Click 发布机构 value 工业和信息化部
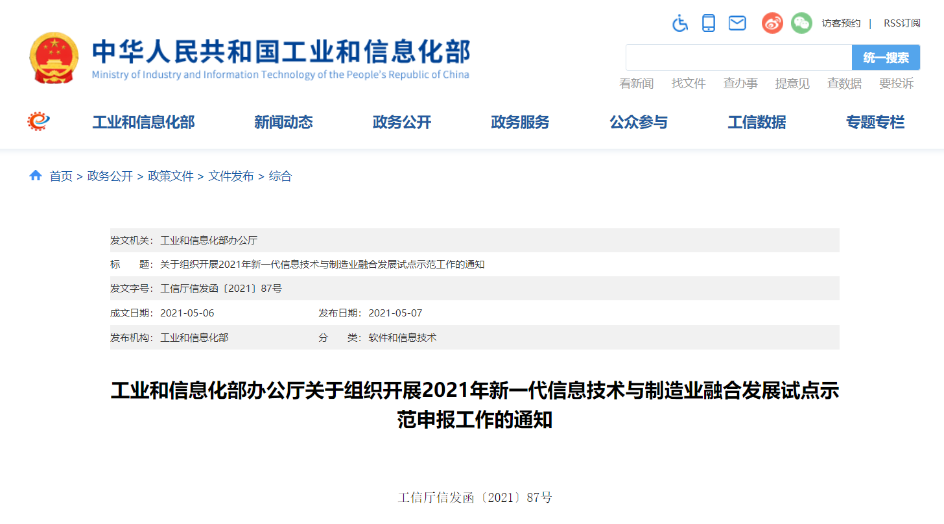Viewport: 944px width, 524px height. click(195, 338)
